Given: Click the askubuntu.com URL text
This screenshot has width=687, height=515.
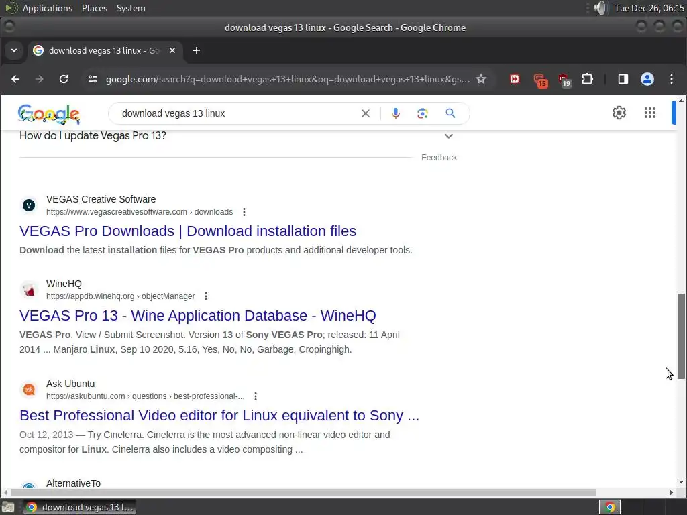Looking at the screenshot, I should 145,396.
